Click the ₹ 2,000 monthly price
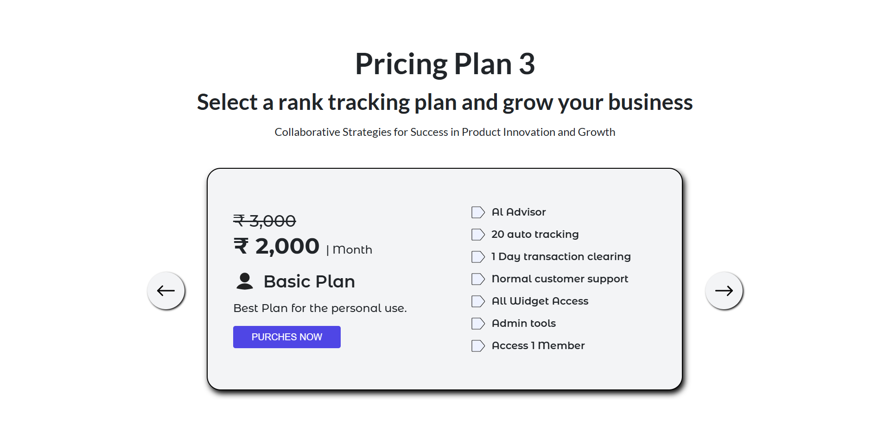890x446 pixels. tap(276, 246)
